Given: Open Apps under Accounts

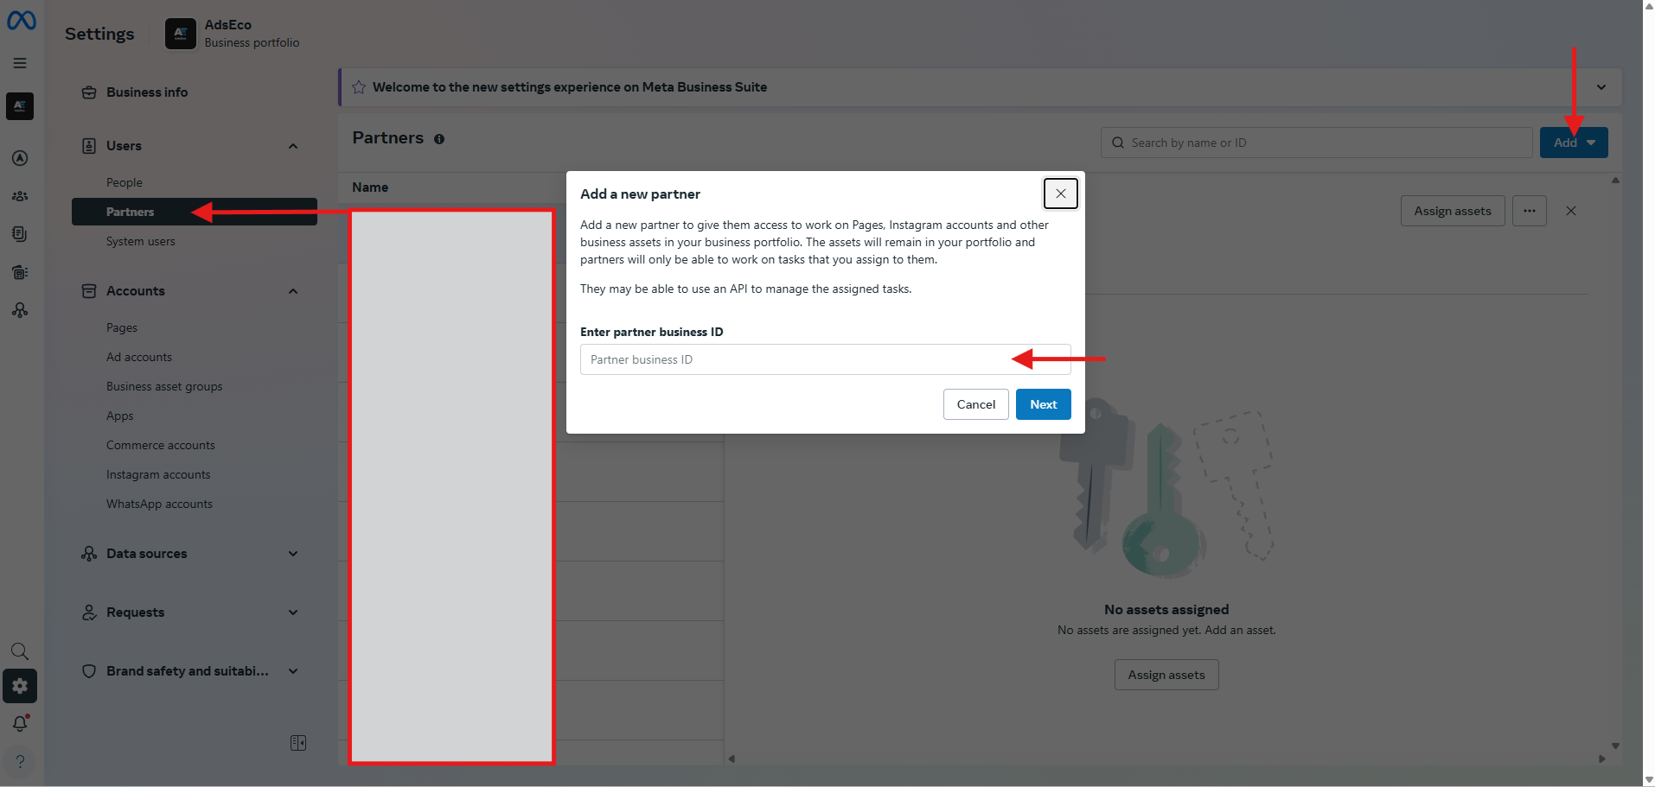Looking at the screenshot, I should tap(120, 416).
